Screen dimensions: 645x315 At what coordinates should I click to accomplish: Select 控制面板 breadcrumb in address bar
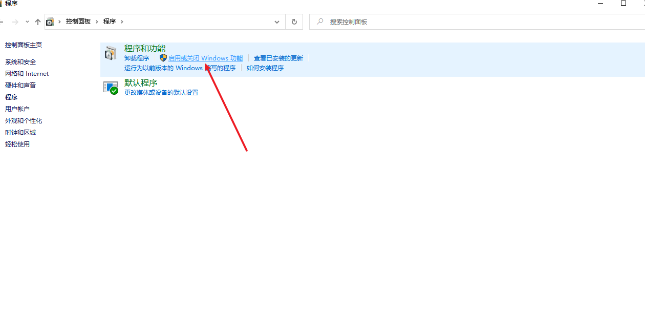point(78,22)
